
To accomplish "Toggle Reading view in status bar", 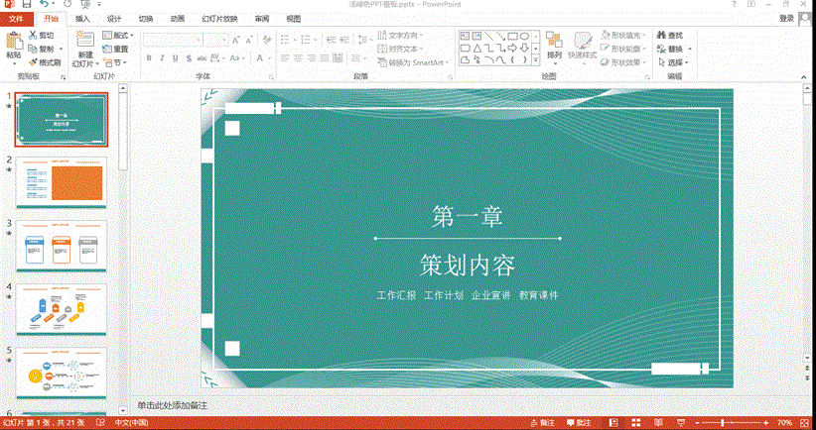I will coord(658,423).
